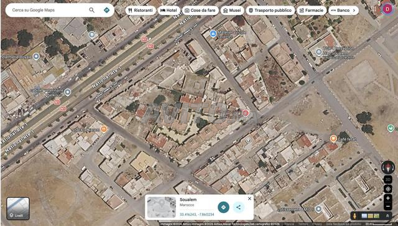Select the Musei category chip
The height and width of the screenshot is (226, 398).
[x=232, y=11]
